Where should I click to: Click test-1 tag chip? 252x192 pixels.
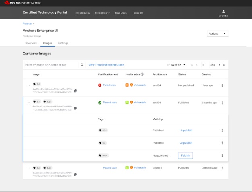click(103, 155)
